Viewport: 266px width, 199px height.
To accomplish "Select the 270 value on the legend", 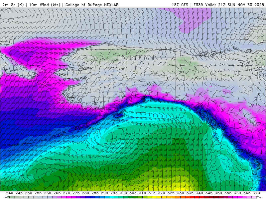I will click(x=66, y=193).
